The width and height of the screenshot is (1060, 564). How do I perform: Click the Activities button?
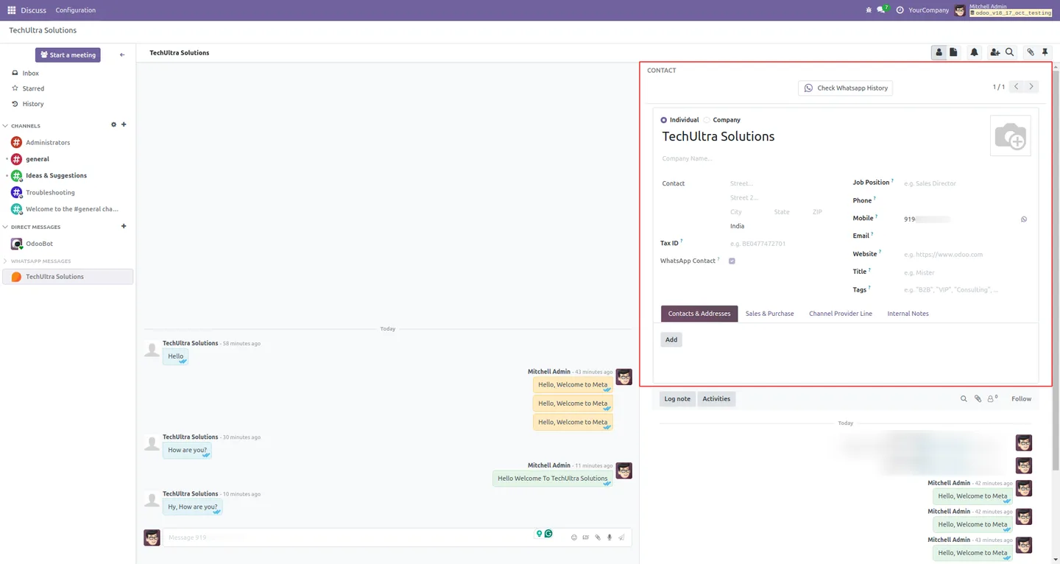click(716, 399)
